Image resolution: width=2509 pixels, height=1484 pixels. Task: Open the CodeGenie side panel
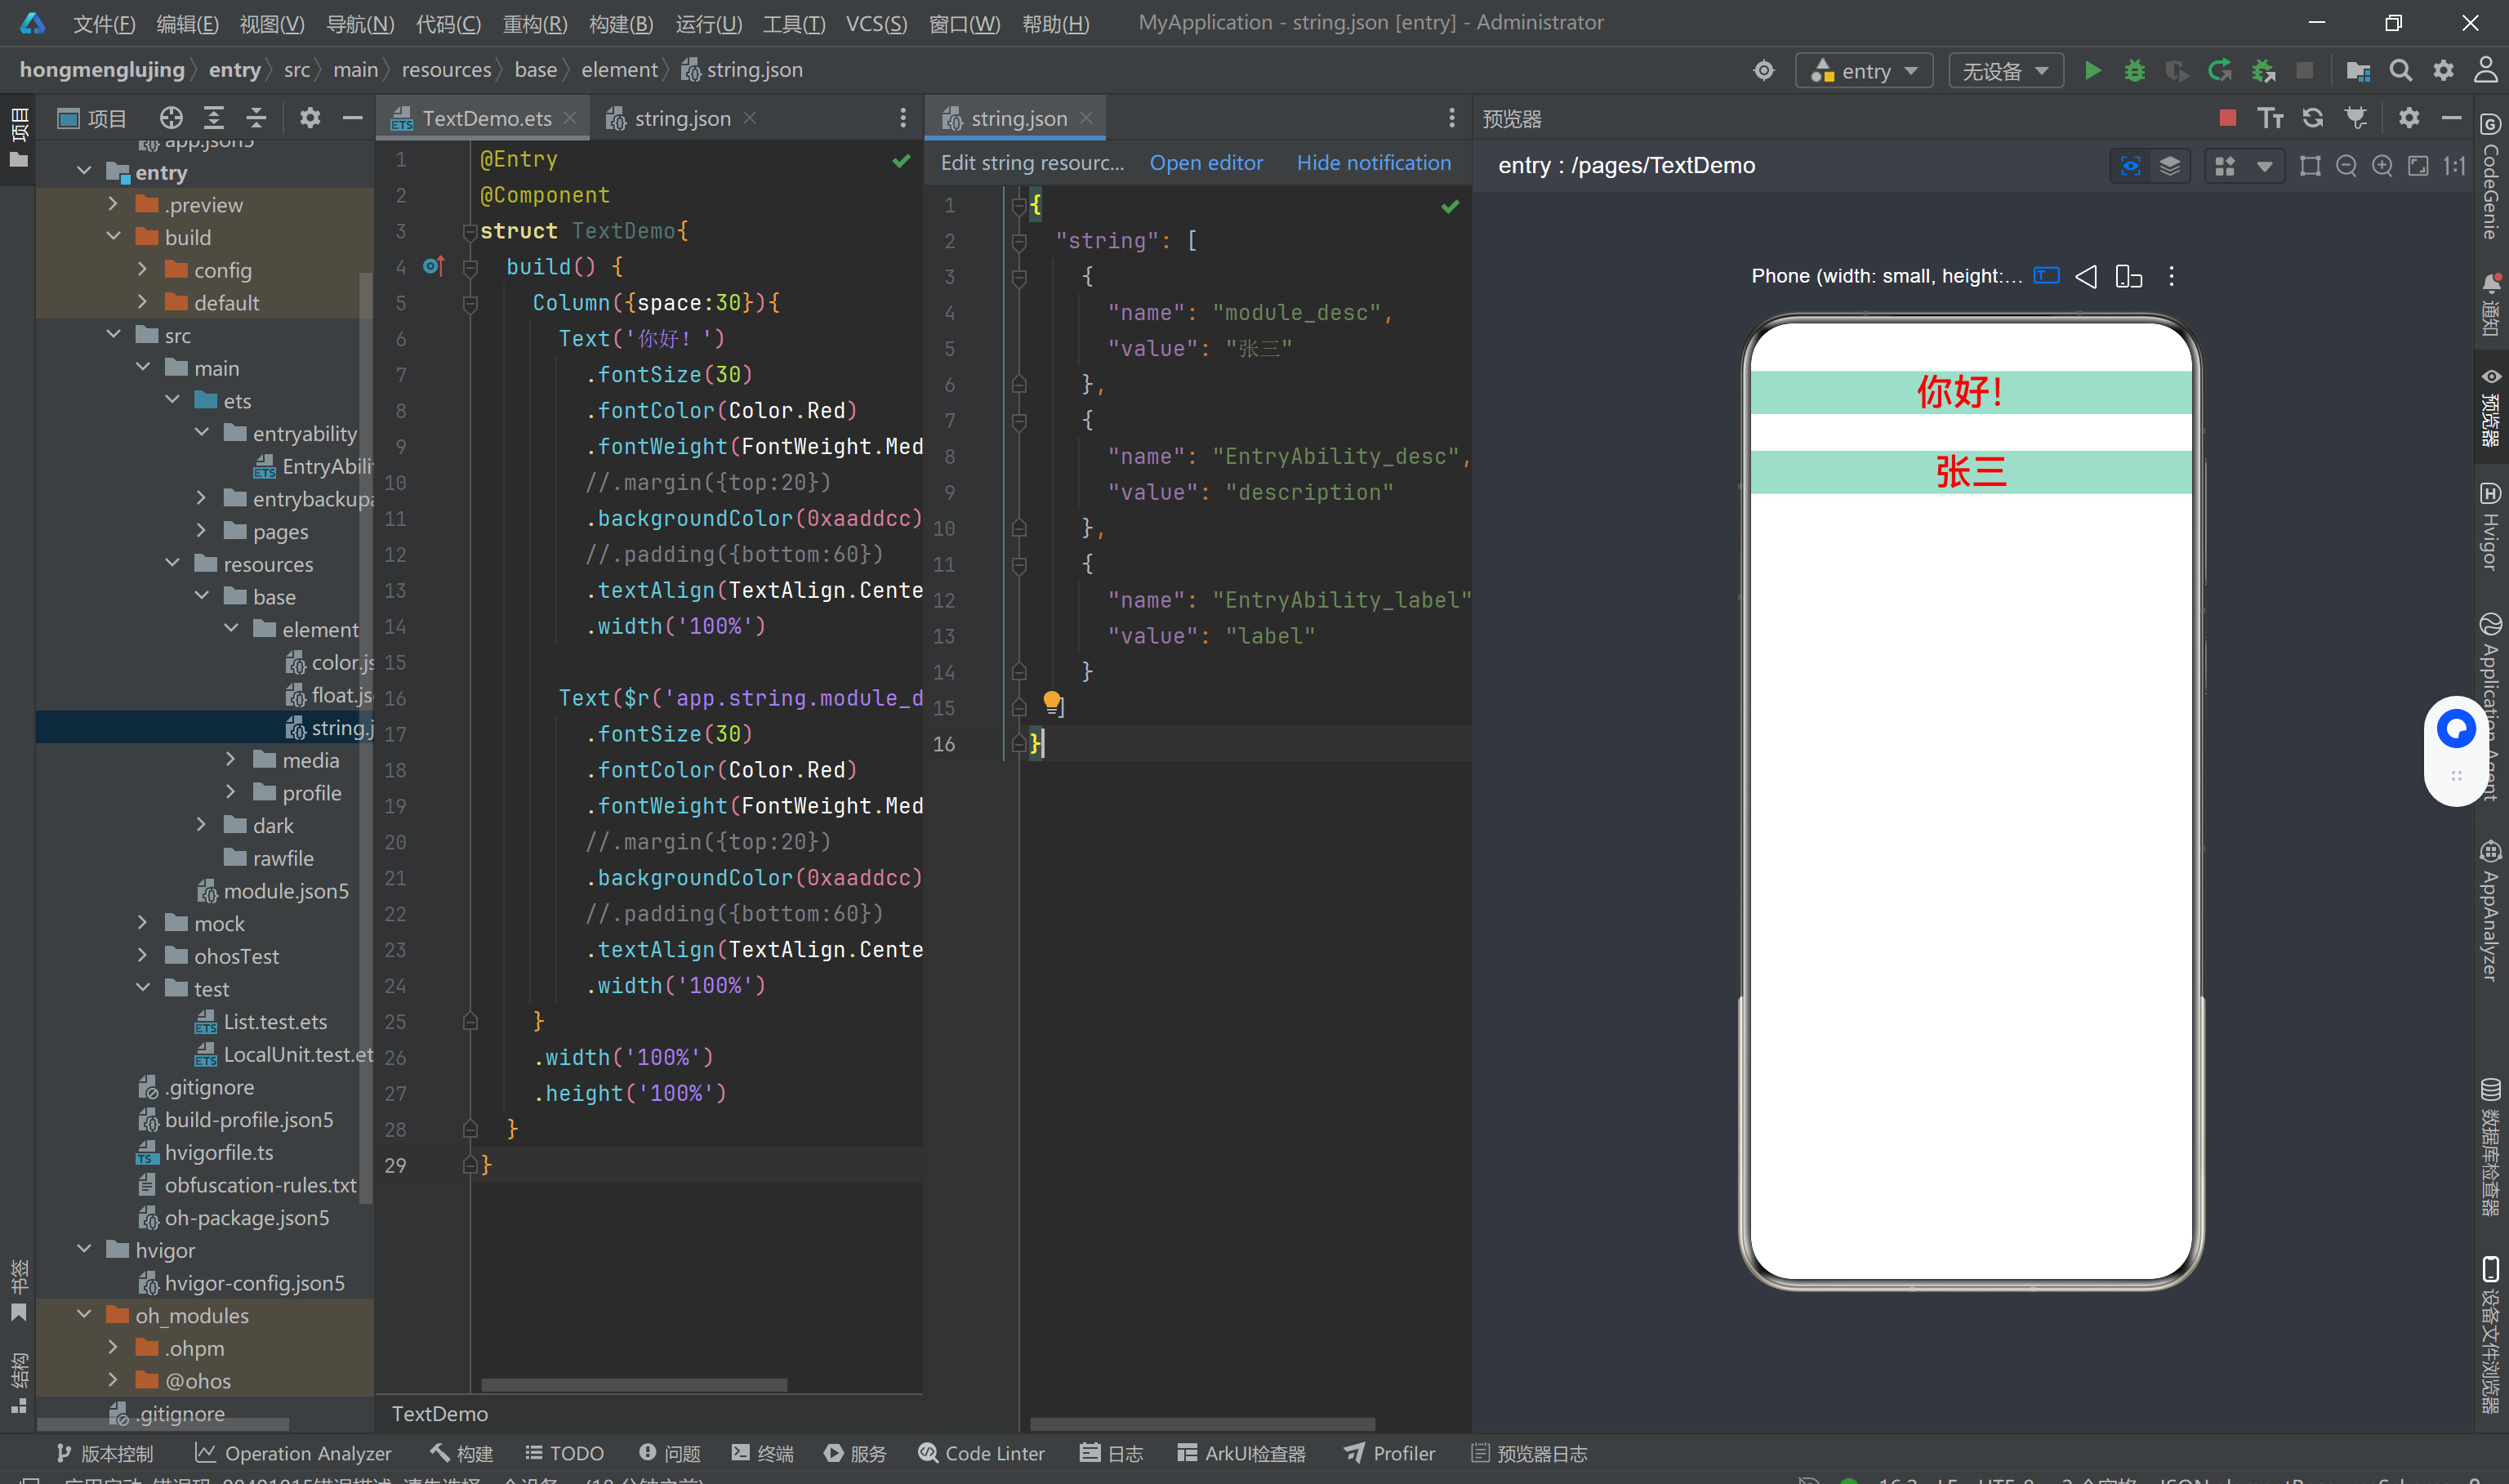[2490, 176]
